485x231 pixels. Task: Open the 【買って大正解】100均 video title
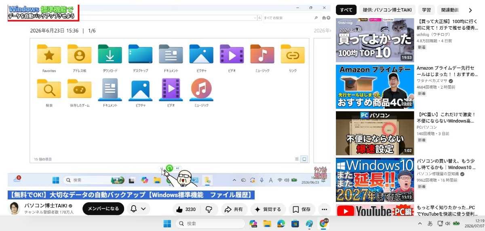pyautogui.click(x=447, y=24)
